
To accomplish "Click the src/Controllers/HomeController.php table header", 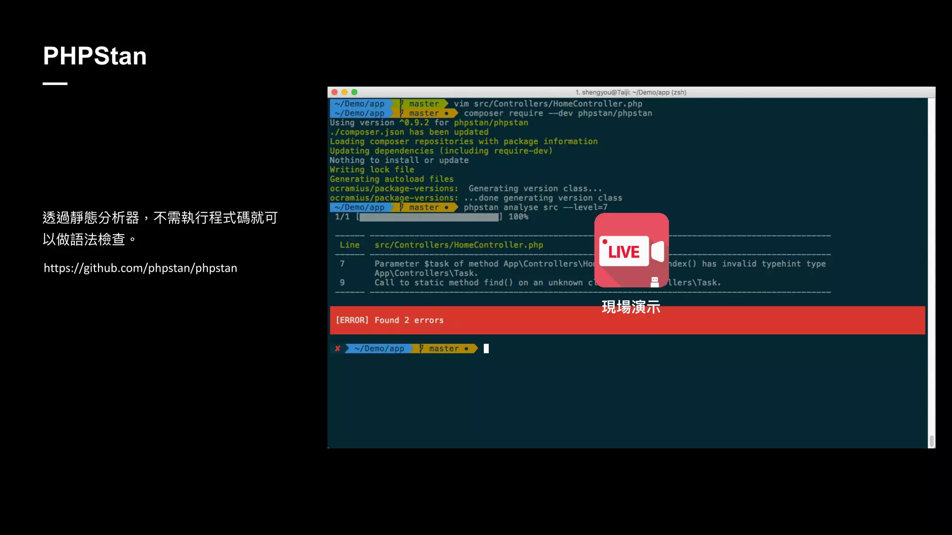I will (x=458, y=245).
